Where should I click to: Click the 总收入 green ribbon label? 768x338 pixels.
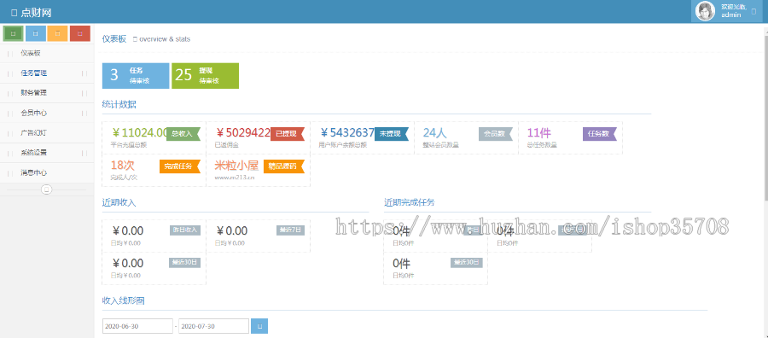pyautogui.click(x=183, y=134)
